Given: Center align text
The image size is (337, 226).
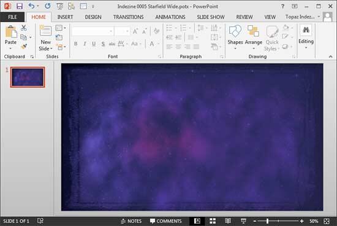Looking at the screenshot, I should [x=178, y=46].
